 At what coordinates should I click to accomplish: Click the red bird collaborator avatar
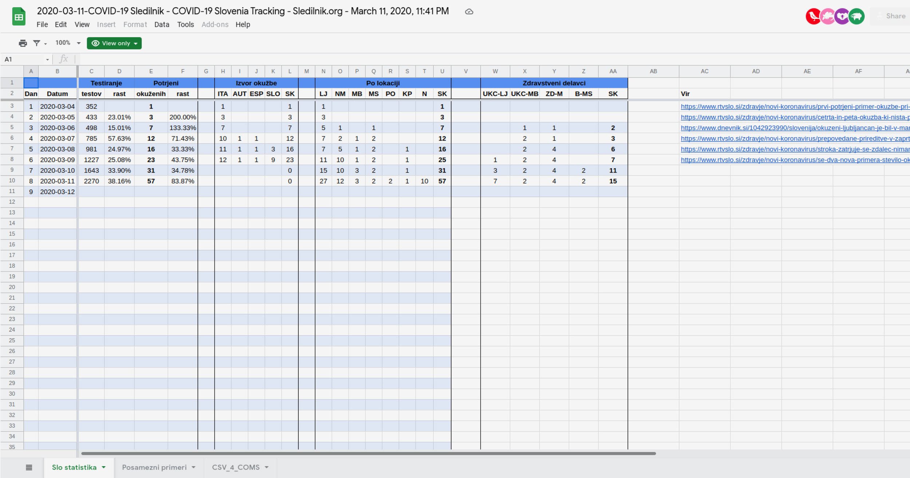point(813,16)
